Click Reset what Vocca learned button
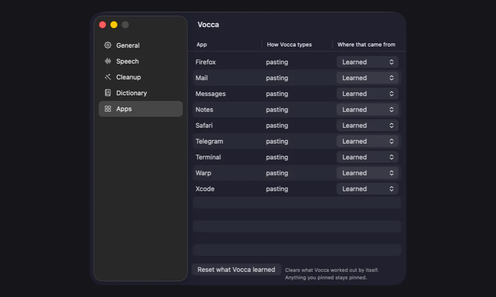 [x=236, y=270]
